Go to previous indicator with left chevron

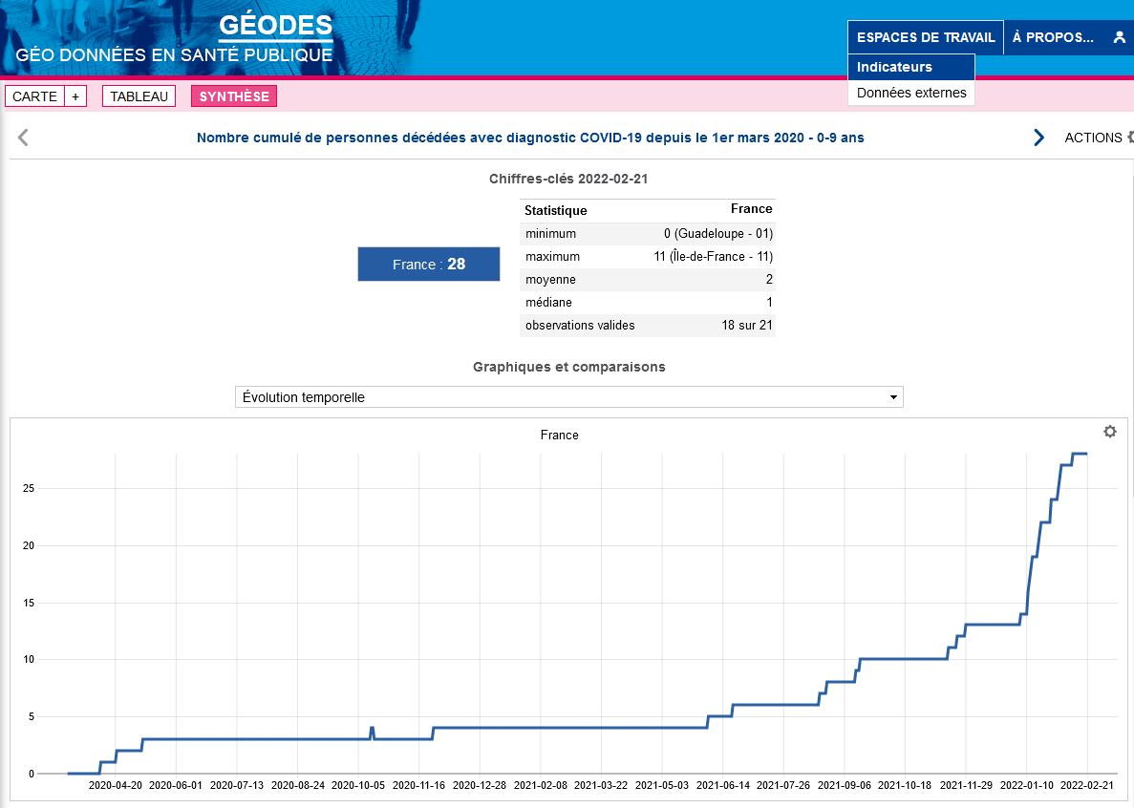(23, 138)
